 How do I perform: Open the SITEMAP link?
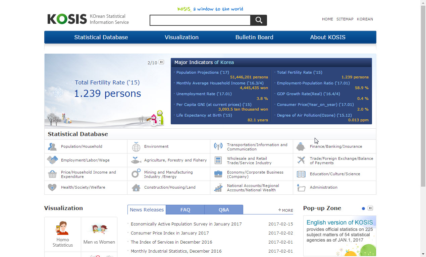pos(345,19)
